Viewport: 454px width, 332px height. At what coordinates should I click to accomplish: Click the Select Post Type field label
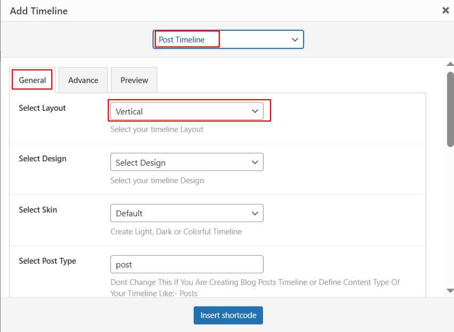coord(47,261)
